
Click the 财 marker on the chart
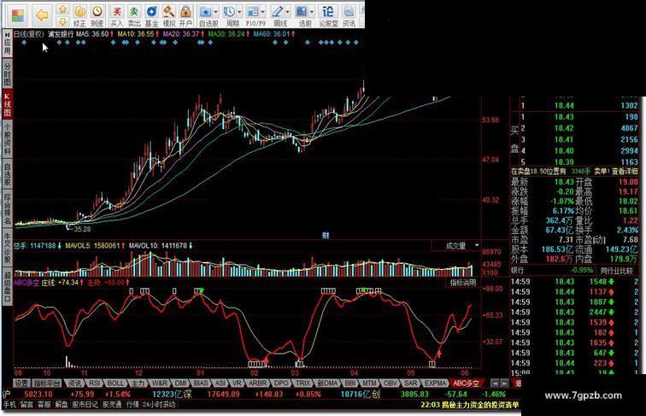tap(326, 236)
